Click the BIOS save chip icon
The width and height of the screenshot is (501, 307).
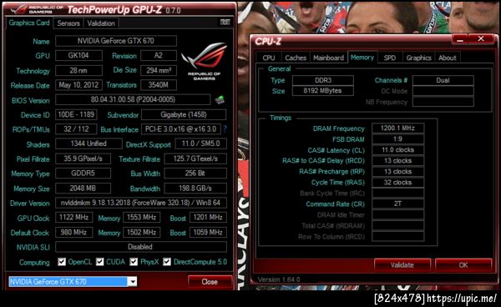tap(220, 100)
